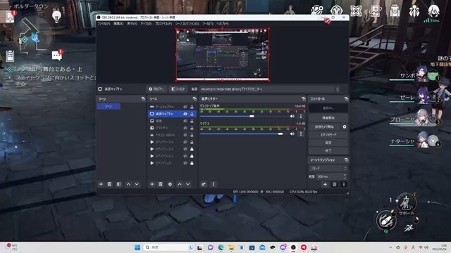This screenshot has height=253, width=451.
Task: Adjust the transition duration 300 ms stepper
Action: coord(345,176)
